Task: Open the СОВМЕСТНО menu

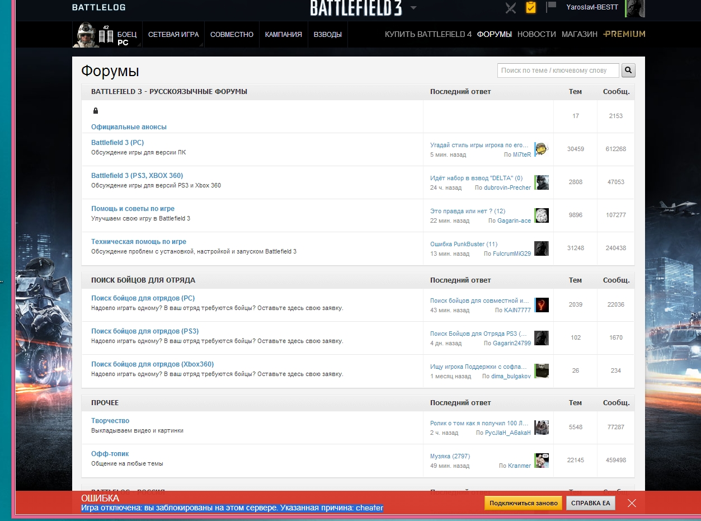Action: pos(232,35)
